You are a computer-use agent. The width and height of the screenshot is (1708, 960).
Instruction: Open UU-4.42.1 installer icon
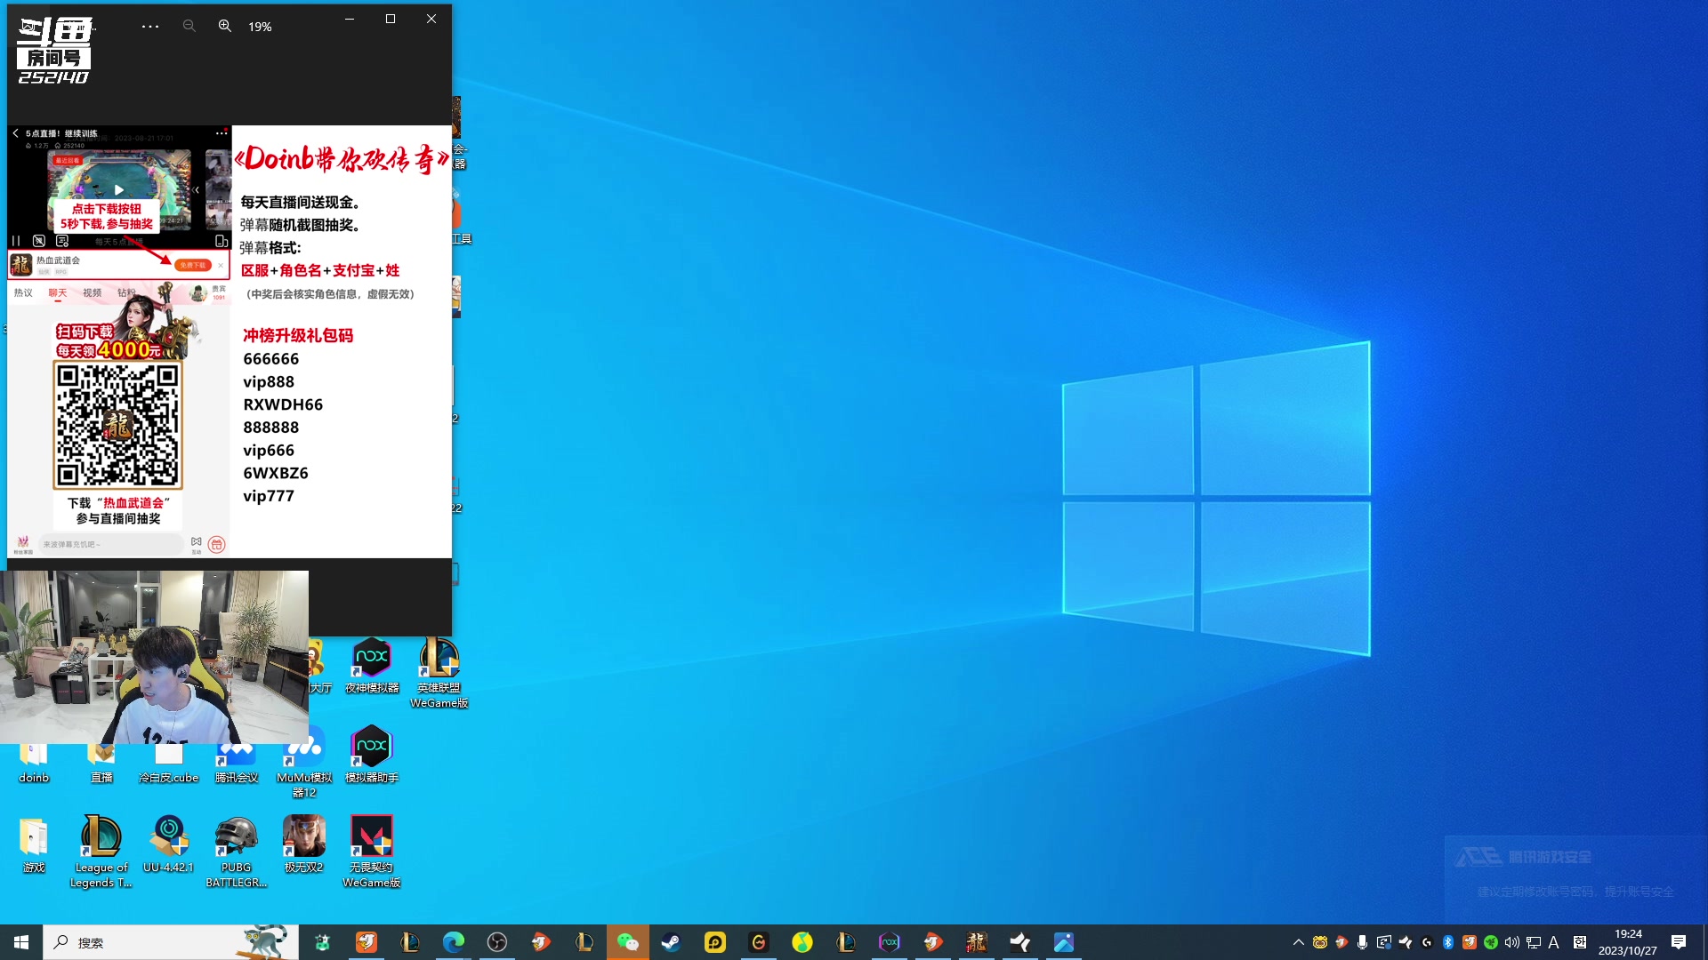pyautogui.click(x=169, y=844)
